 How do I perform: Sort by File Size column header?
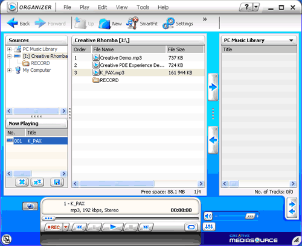[x=185, y=49]
